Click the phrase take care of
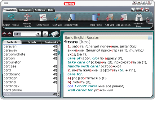The width and height of the screenshot is (155, 125). coord(79,62)
